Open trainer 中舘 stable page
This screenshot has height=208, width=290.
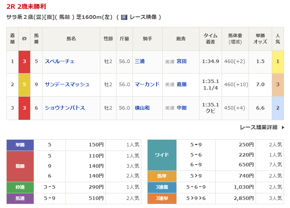[182, 108]
